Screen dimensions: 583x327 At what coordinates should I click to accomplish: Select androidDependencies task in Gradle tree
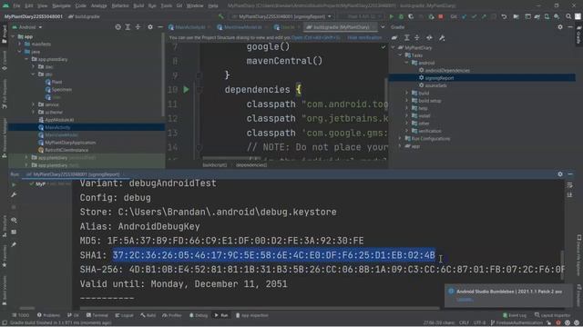(447, 71)
